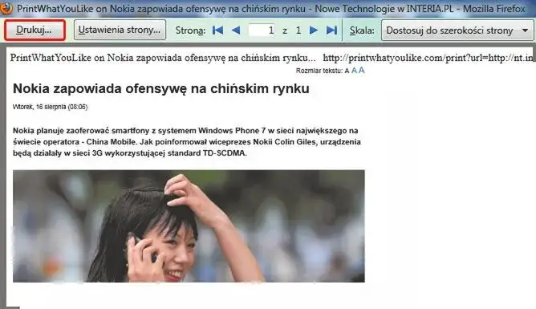
Task: Click the printwhatyoulike.com URL in page header
Action: [x=428, y=58]
